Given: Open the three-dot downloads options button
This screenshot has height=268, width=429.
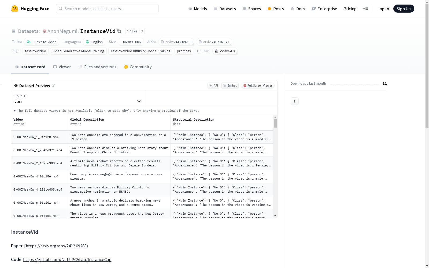Looking at the screenshot, I should 295,101.
